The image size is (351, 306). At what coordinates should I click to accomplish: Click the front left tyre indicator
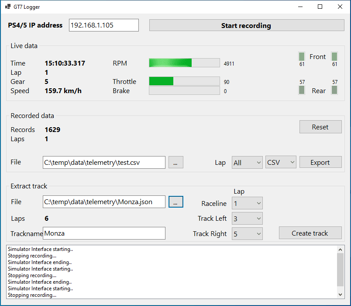point(302,56)
